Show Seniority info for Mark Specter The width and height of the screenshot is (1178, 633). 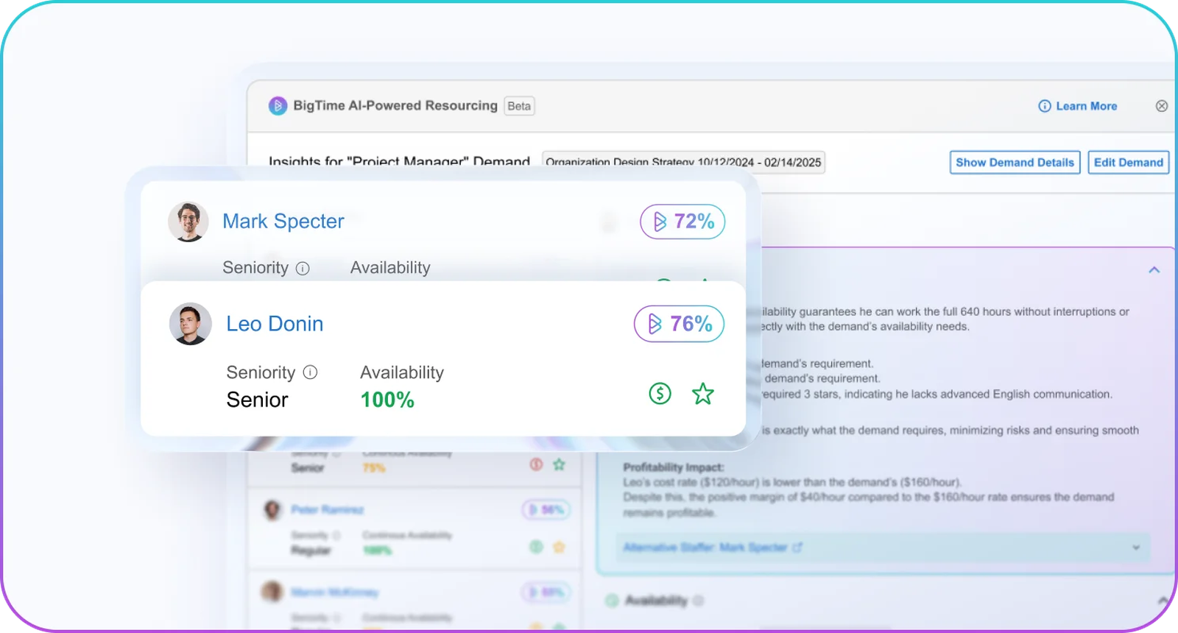click(303, 269)
